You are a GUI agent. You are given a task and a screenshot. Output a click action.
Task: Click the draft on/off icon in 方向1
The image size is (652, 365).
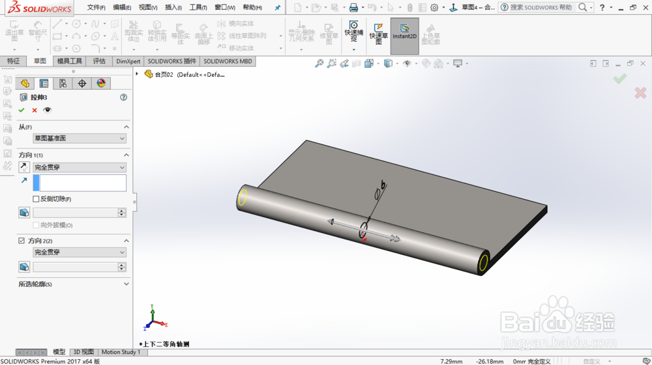[24, 212]
